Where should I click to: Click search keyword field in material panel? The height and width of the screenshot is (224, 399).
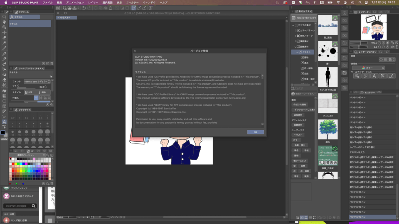pos(304,94)
